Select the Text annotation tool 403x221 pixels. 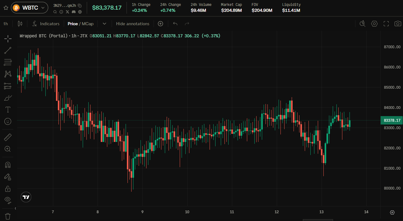(x=8, y=110)
